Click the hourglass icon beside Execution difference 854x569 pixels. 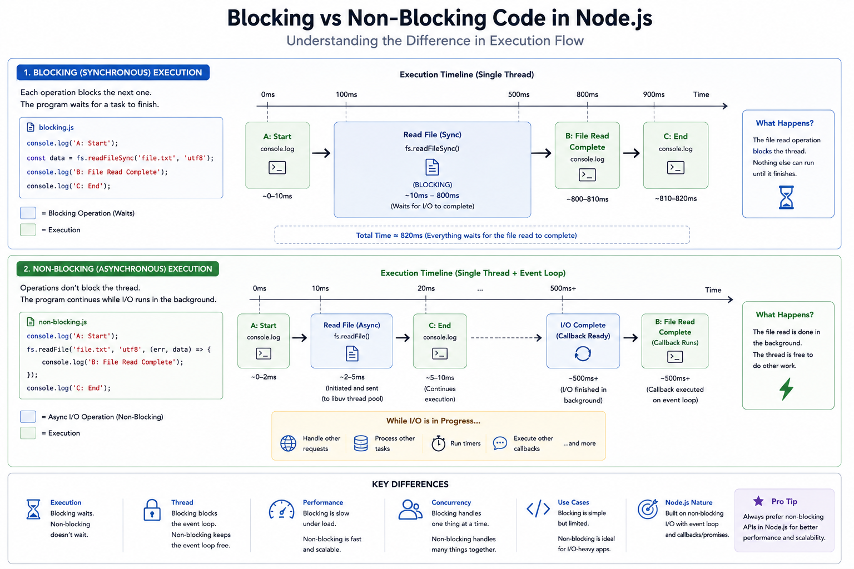(33, 509)
